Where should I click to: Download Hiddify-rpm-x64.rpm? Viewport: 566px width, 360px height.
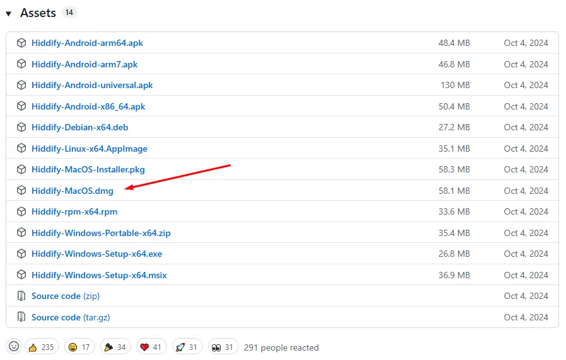(x=74, y=211)
